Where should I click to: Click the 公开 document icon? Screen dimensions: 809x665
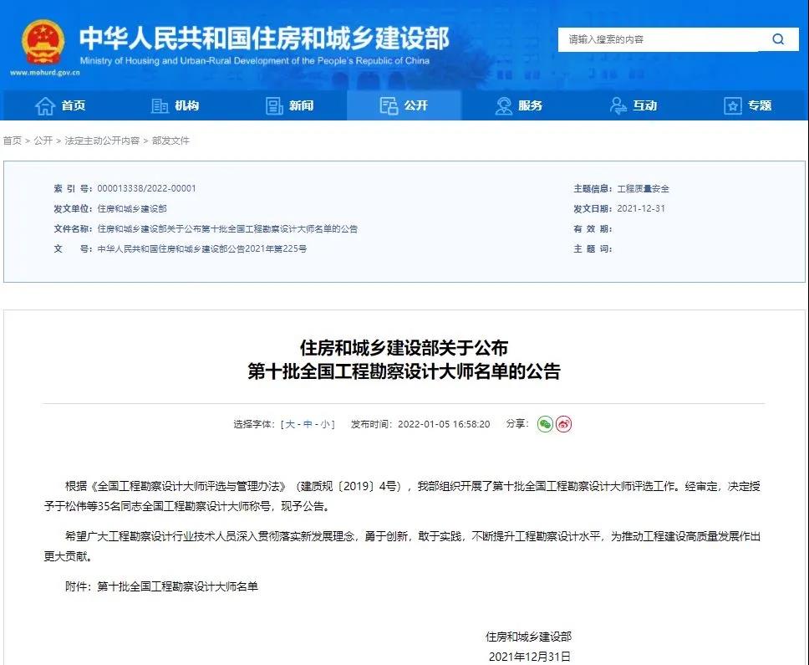tap(389, 106)
